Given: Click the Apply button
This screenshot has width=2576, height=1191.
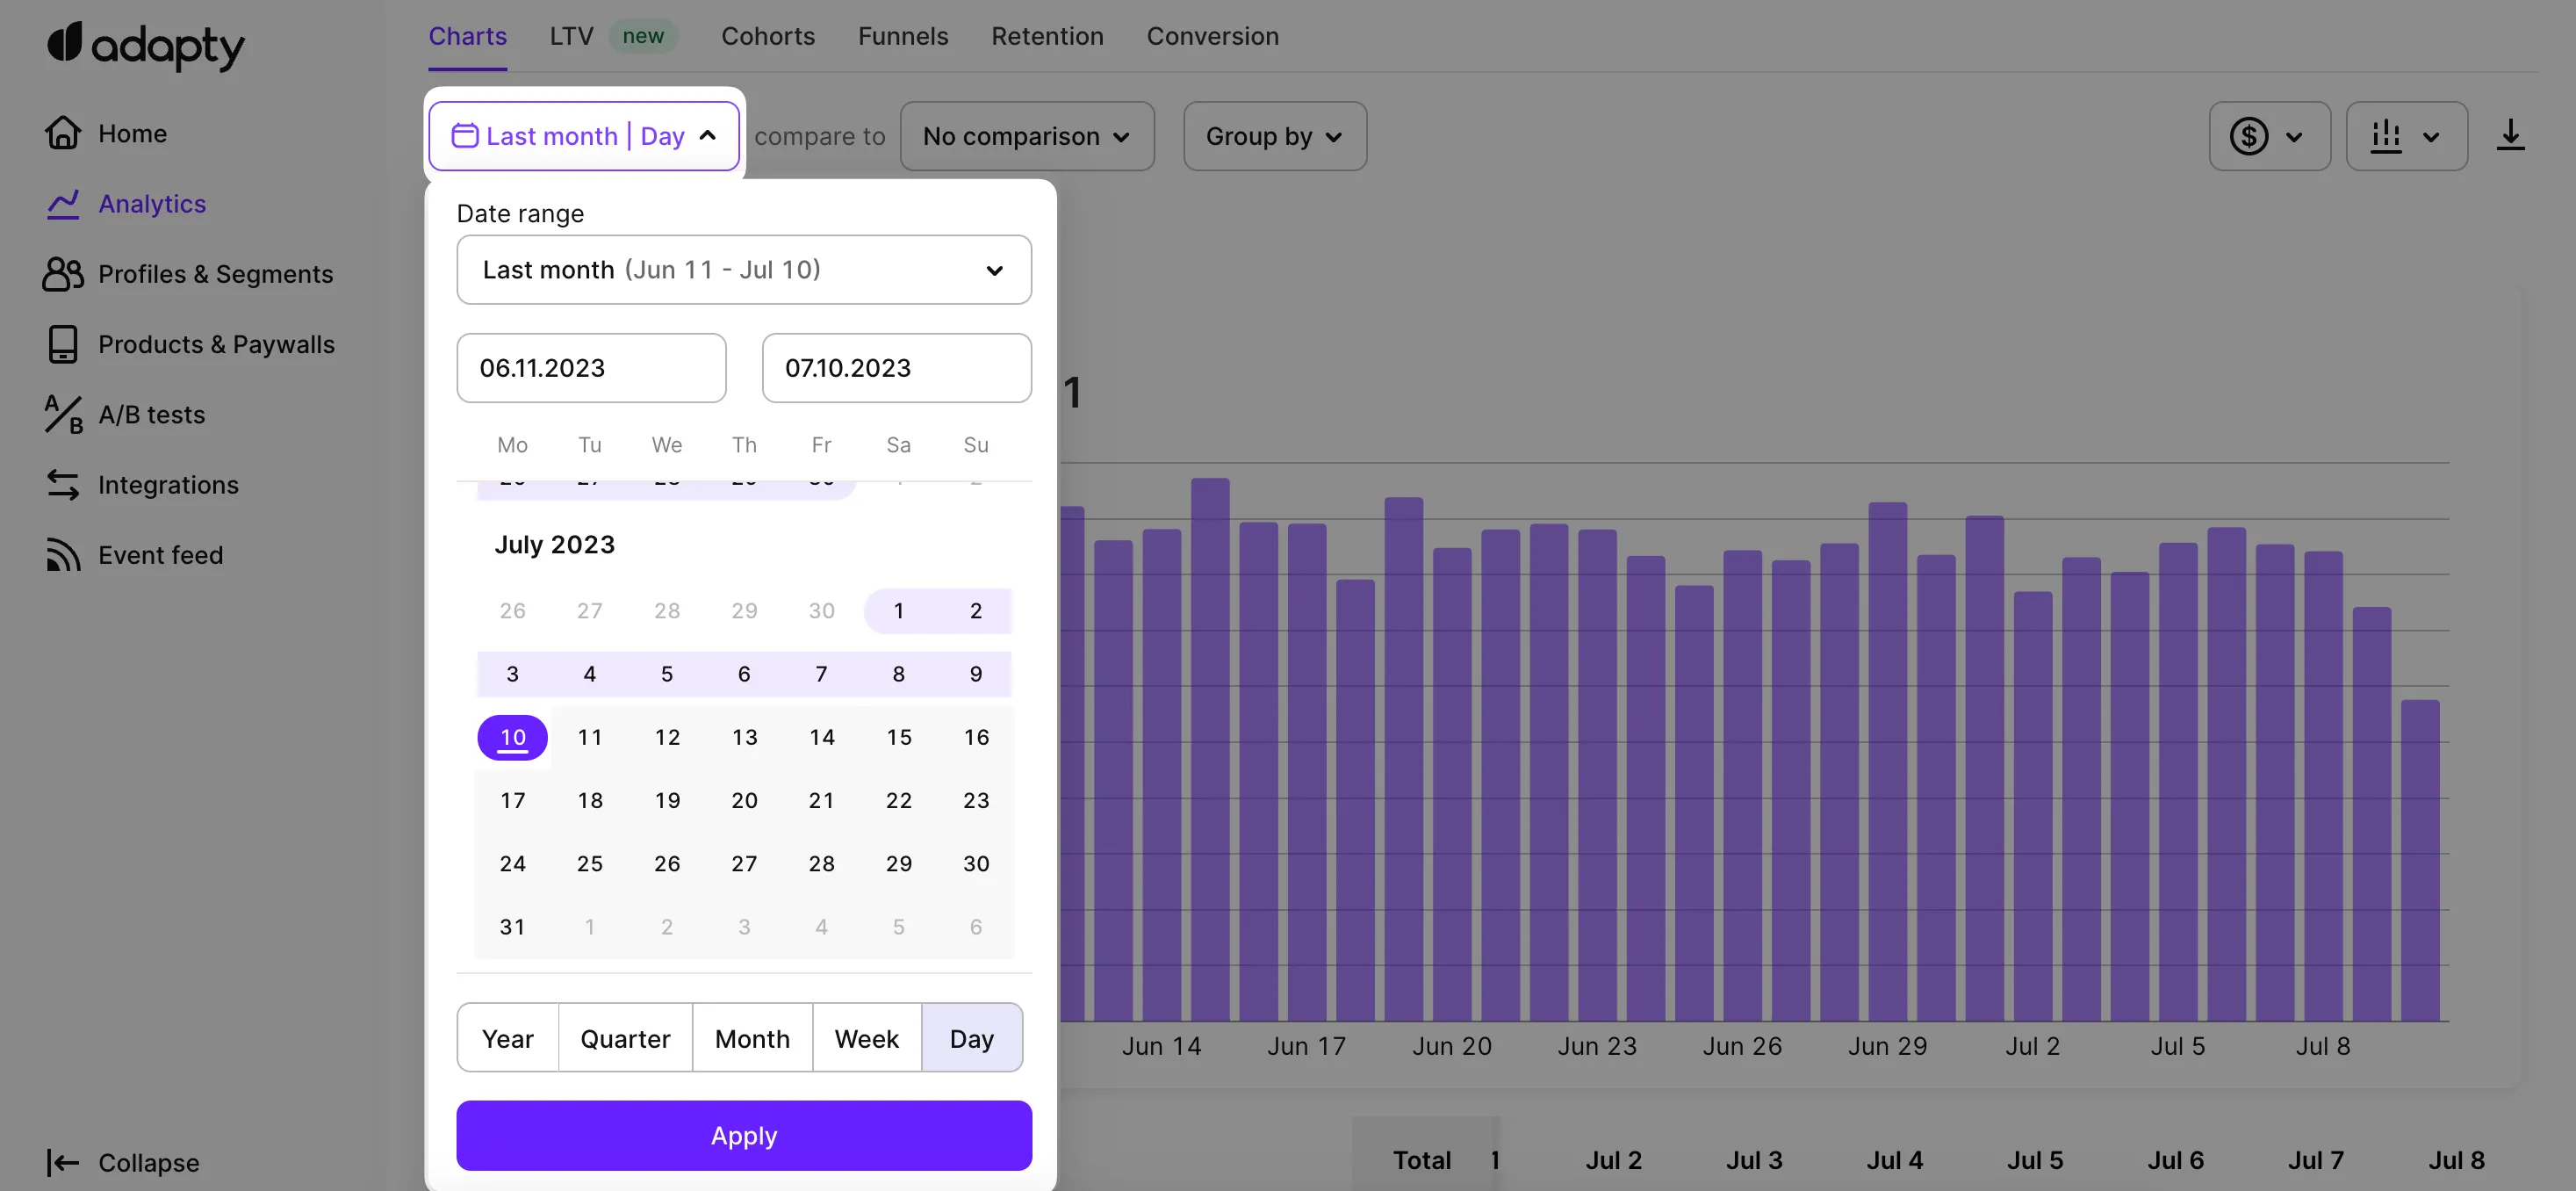Looking at the screenshot, I should (x=743, y=1135).
